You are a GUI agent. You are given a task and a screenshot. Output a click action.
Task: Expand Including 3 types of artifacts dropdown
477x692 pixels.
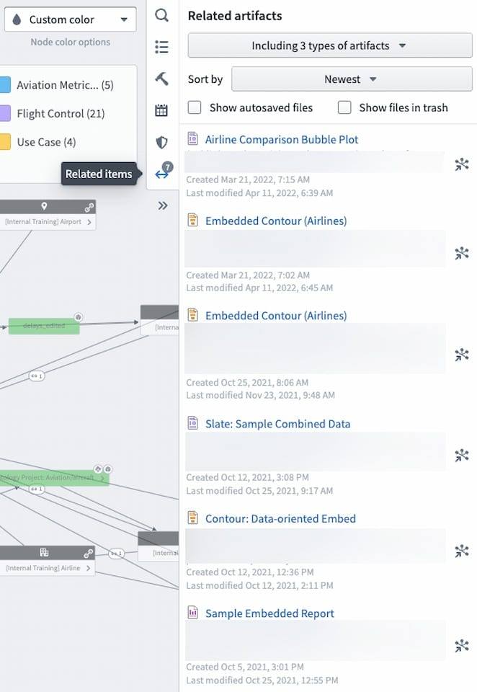click(x=329, y=45)
